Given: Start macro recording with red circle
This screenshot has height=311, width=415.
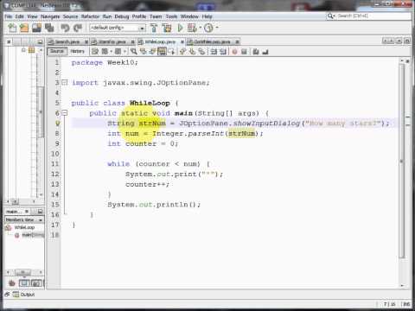Looking at the screenshot, I should pos(234,52).
